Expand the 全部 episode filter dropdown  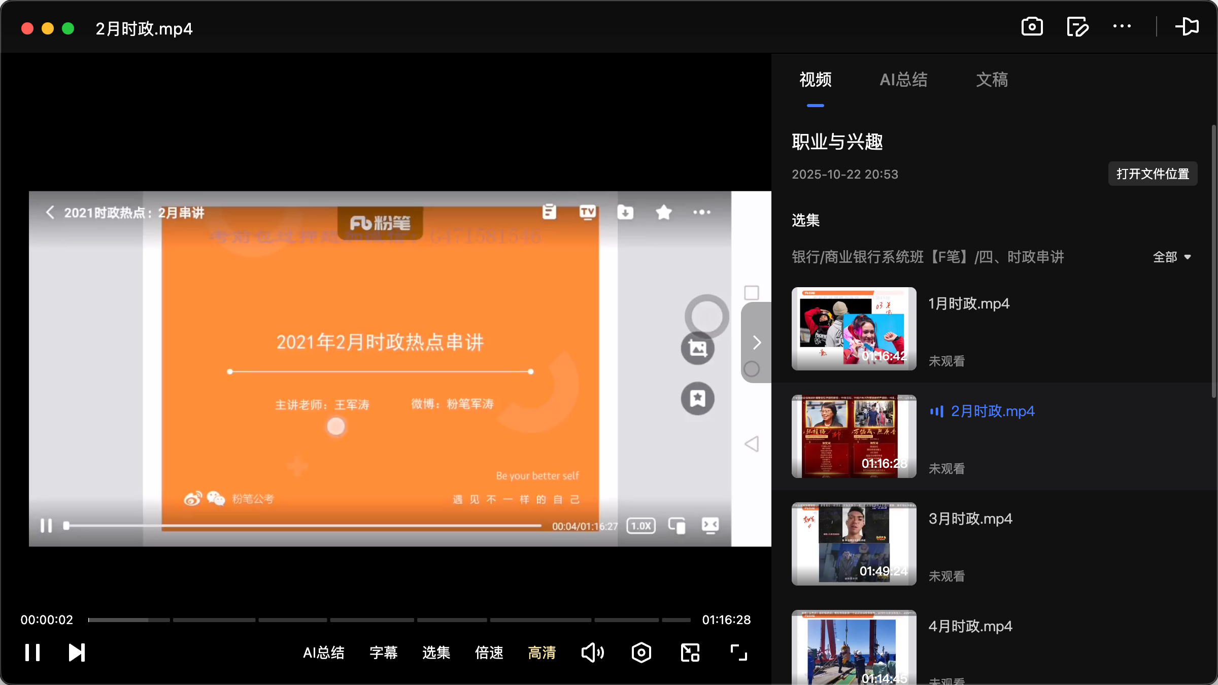[x=1171, y=257]
